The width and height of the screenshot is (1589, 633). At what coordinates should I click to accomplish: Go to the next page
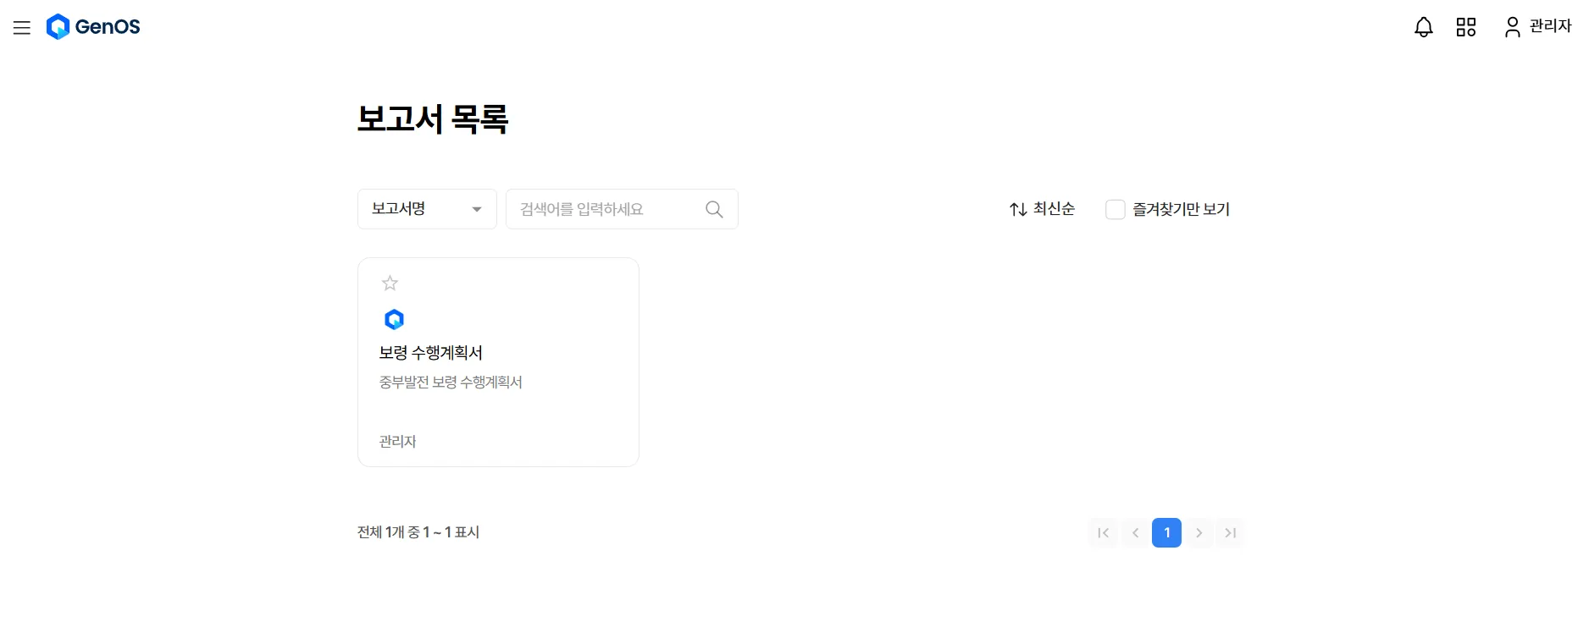(x=1199, y=532)
